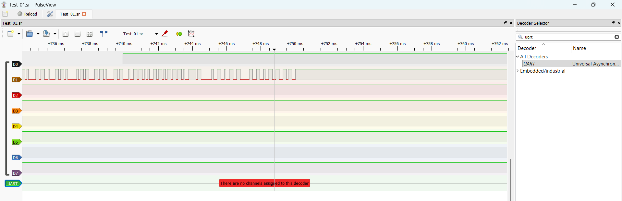Select the UART decoder row
Screen dimensions: 622x201
coord(572,64)
